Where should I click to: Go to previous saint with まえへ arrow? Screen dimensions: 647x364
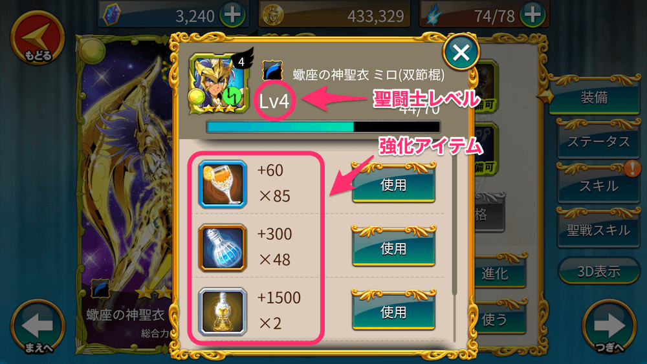pyautogui.click(x=38, y=327)
